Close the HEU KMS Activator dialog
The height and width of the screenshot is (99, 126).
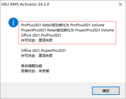coord(120,4)
